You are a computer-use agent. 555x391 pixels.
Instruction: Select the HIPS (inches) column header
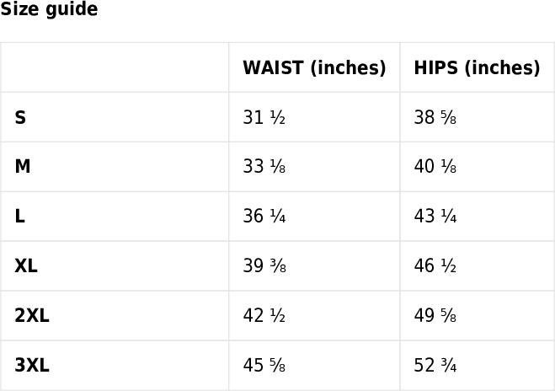click(x=477, y=67)
